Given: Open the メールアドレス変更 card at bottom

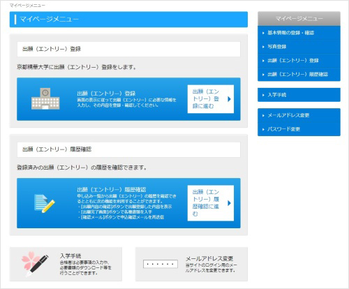Looking at the screenshot, I should pyautogui.click(x=191, y=265).
